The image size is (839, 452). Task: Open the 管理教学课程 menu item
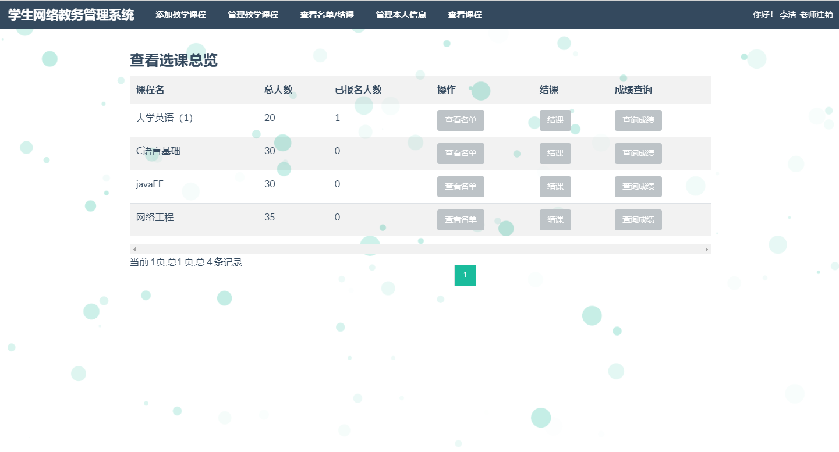[x=253, y=14]
